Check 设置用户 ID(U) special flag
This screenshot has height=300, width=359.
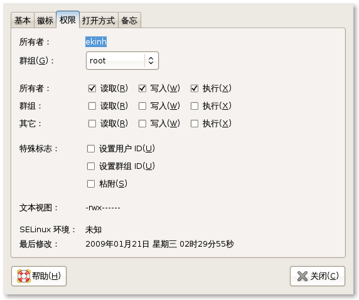[x=91, y=149]
